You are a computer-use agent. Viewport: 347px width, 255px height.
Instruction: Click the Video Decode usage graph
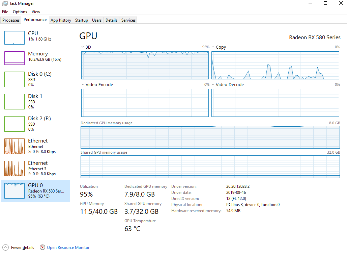coord(275,103)
